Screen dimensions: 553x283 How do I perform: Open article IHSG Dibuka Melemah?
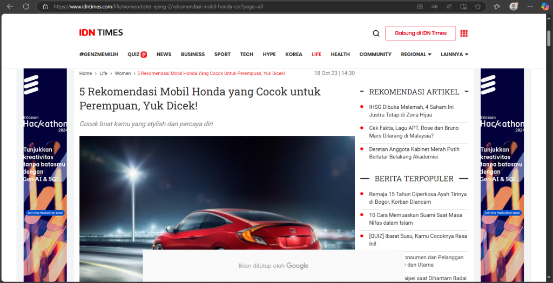click(x=411, y=111)
